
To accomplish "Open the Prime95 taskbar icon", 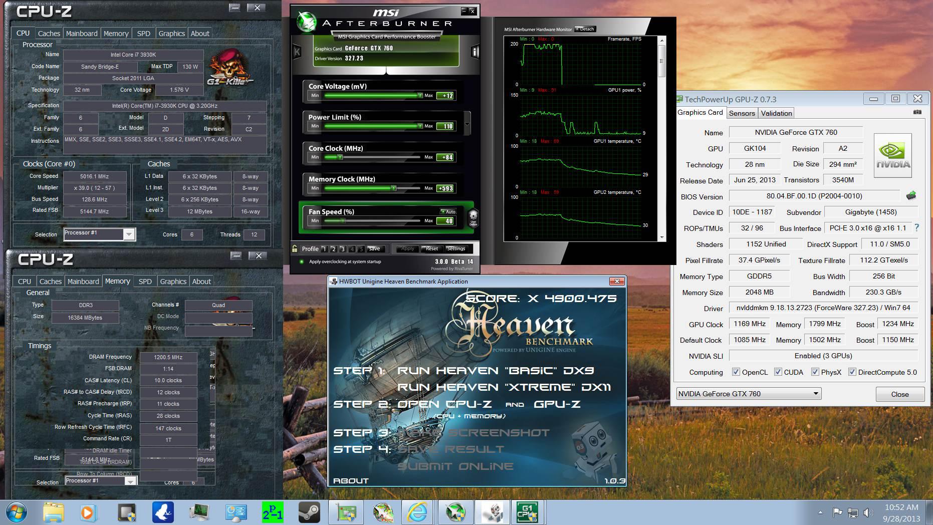I will pyautogui.click(x=273, y=512).
